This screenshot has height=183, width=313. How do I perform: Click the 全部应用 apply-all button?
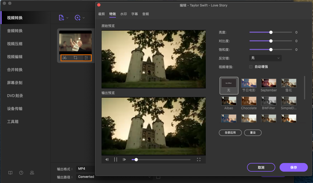(230, 133)
